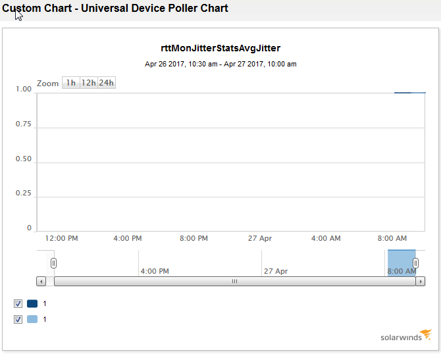Image resolution: width=441 pixels, height=354 pixels.
Task: Uncheck the light blue series checkbox
Action: coord(18,319)
